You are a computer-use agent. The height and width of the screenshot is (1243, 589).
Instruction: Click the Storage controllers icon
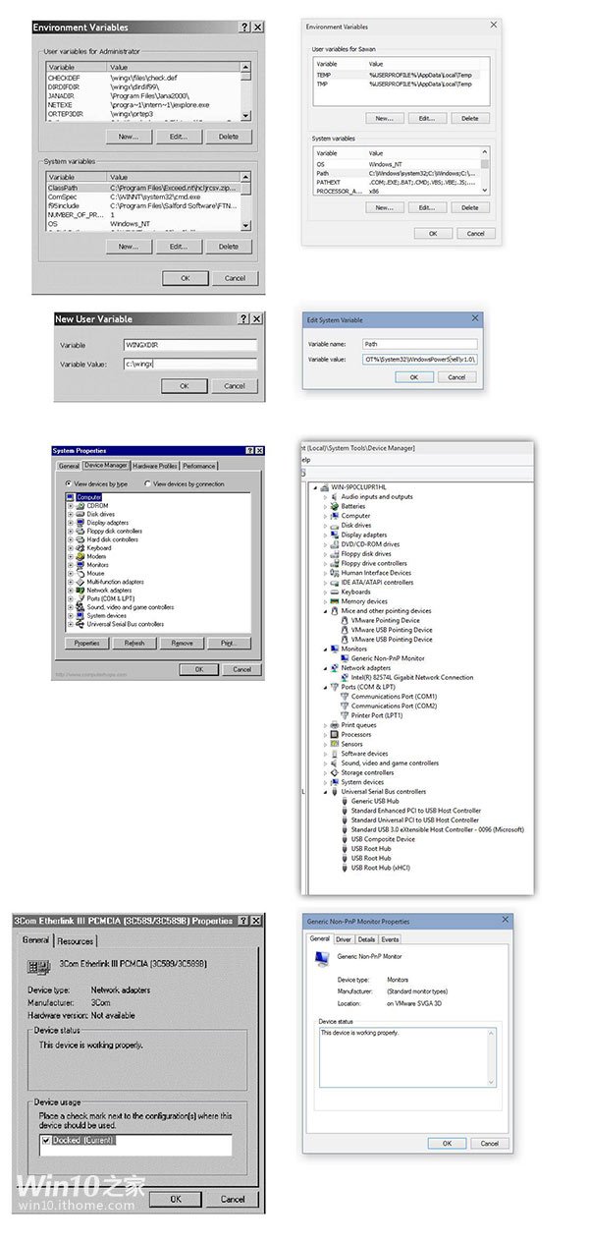tap(335, 772)
